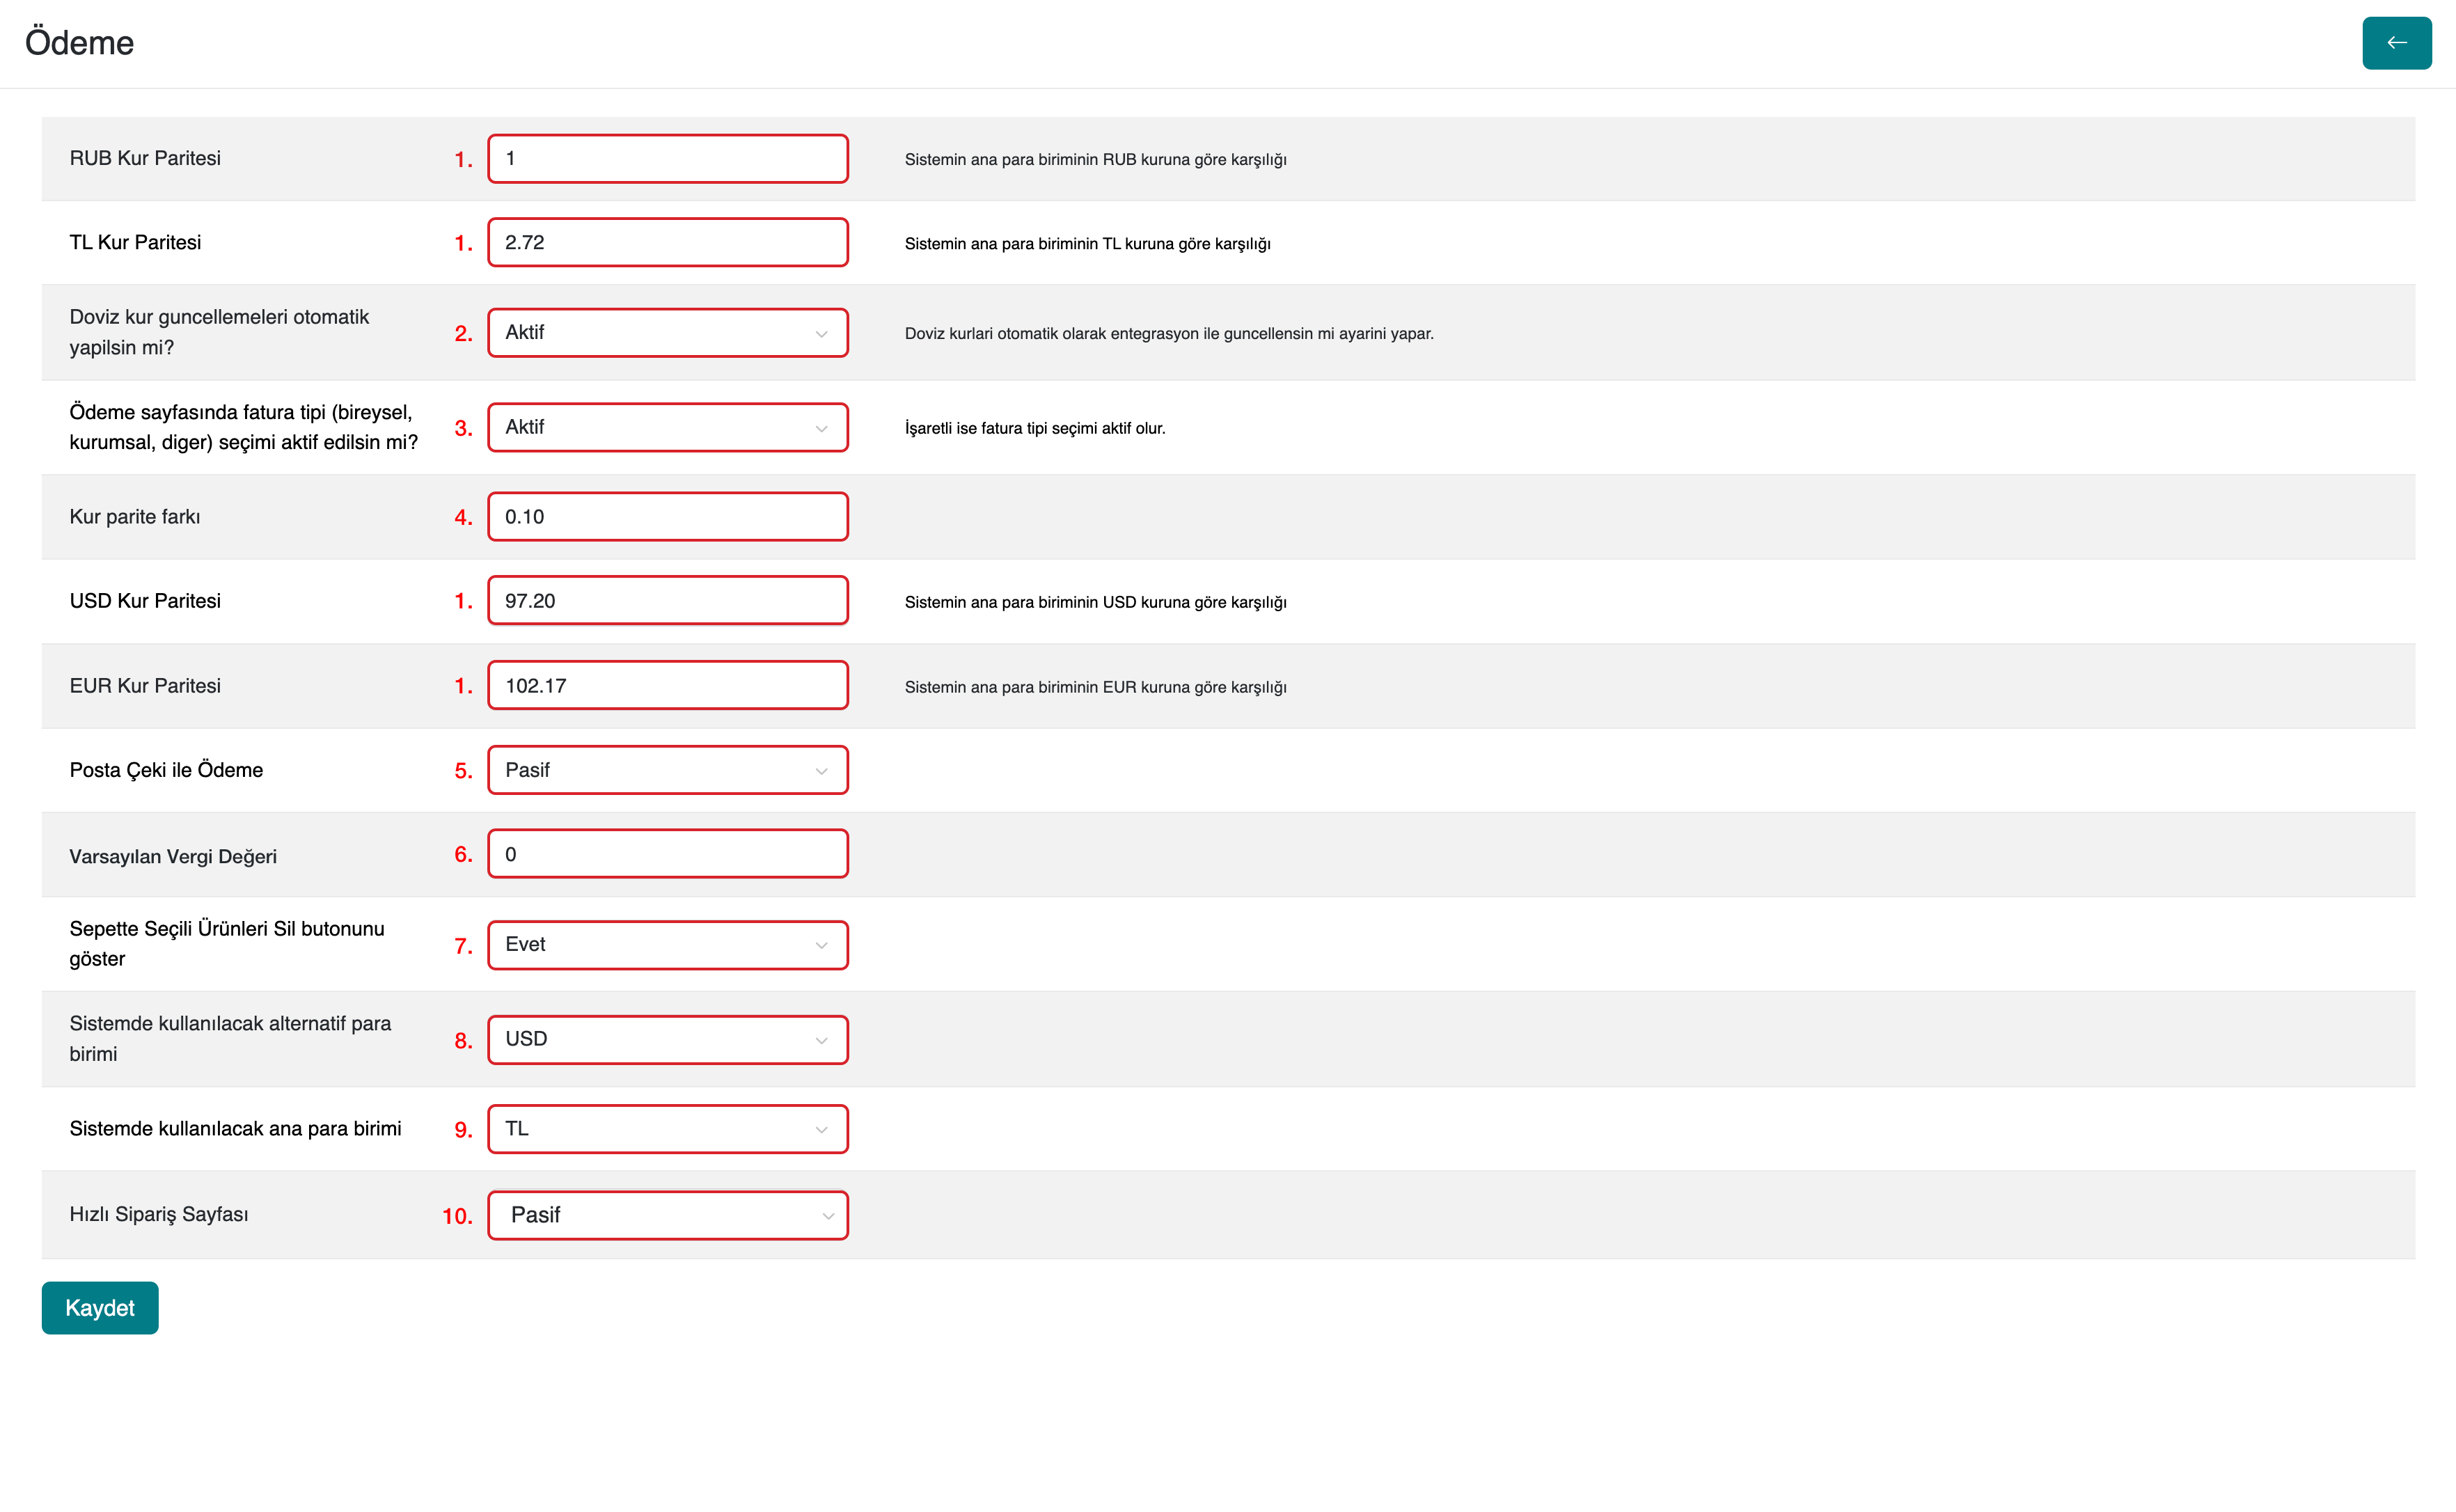Click the TL Kur Paritesi input

tap(667, 243)
